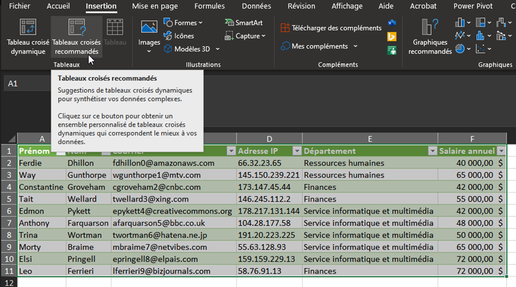Open the Données ribbon tab

pyautogui.click(x=256, y=6)
